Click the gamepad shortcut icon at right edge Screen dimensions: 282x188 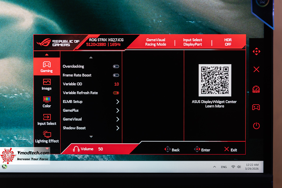click(x=256, y=107)
